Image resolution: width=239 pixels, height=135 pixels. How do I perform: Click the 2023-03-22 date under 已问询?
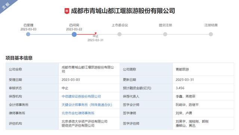pos(74,29)
